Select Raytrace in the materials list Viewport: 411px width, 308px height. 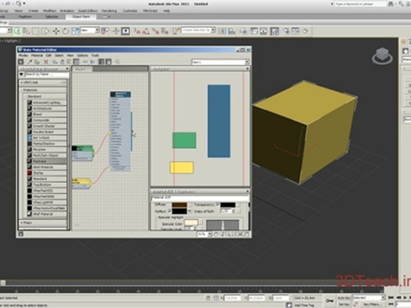(46, 161)
